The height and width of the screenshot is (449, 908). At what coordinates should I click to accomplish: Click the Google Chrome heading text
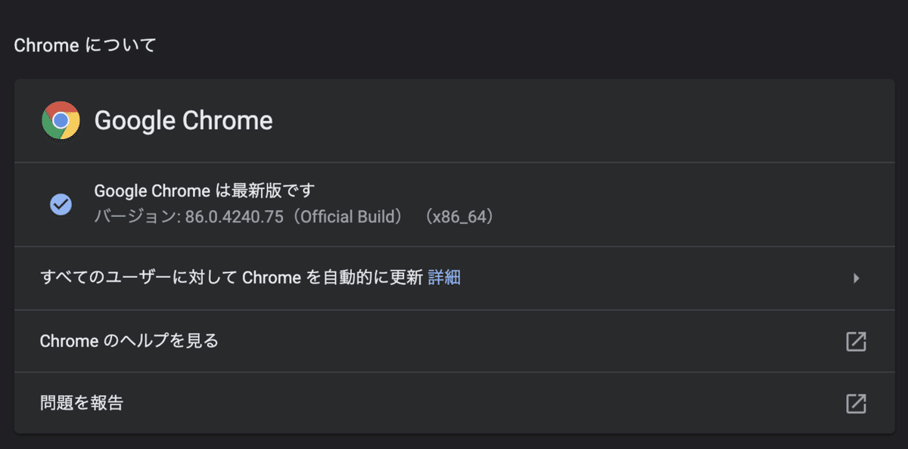coord(183,120)
